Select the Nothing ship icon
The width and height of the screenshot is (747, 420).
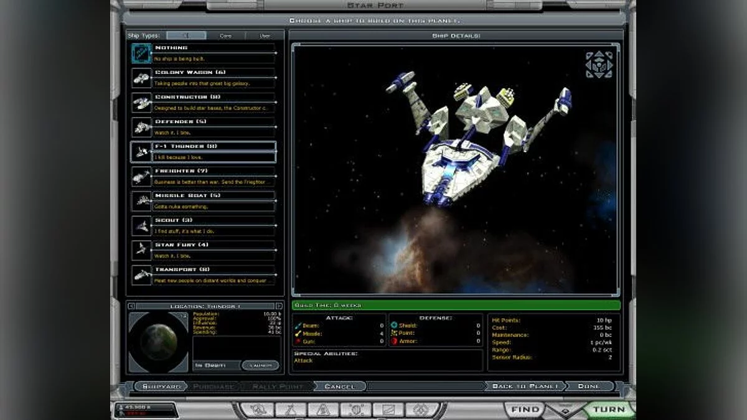[141, 53]
